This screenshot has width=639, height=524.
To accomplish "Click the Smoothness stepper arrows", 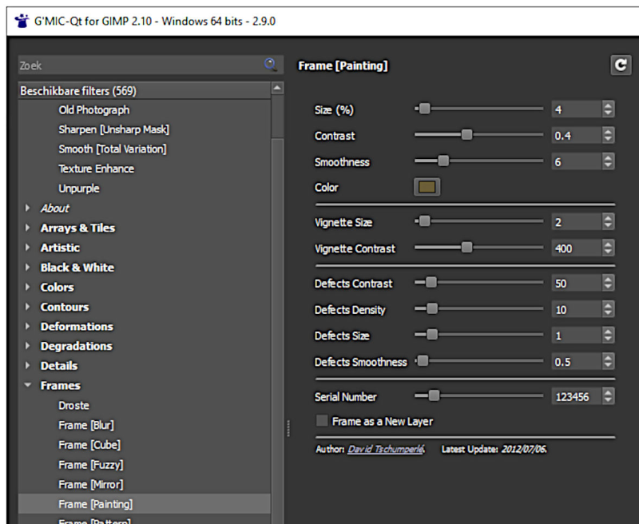I will coord(608,161).
